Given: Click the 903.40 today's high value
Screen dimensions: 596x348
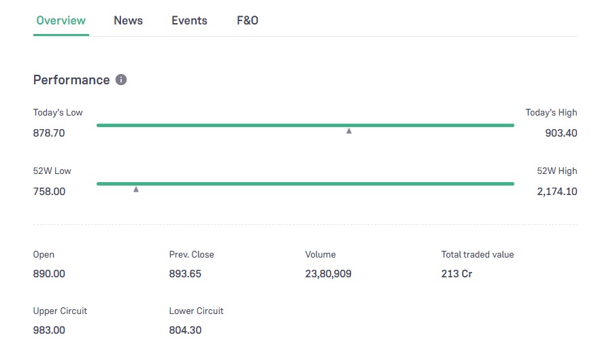Looking at the screenshot, I should click(x=561, y=133).
